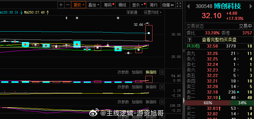Open the 叠加 overlay dropdown

94,5
